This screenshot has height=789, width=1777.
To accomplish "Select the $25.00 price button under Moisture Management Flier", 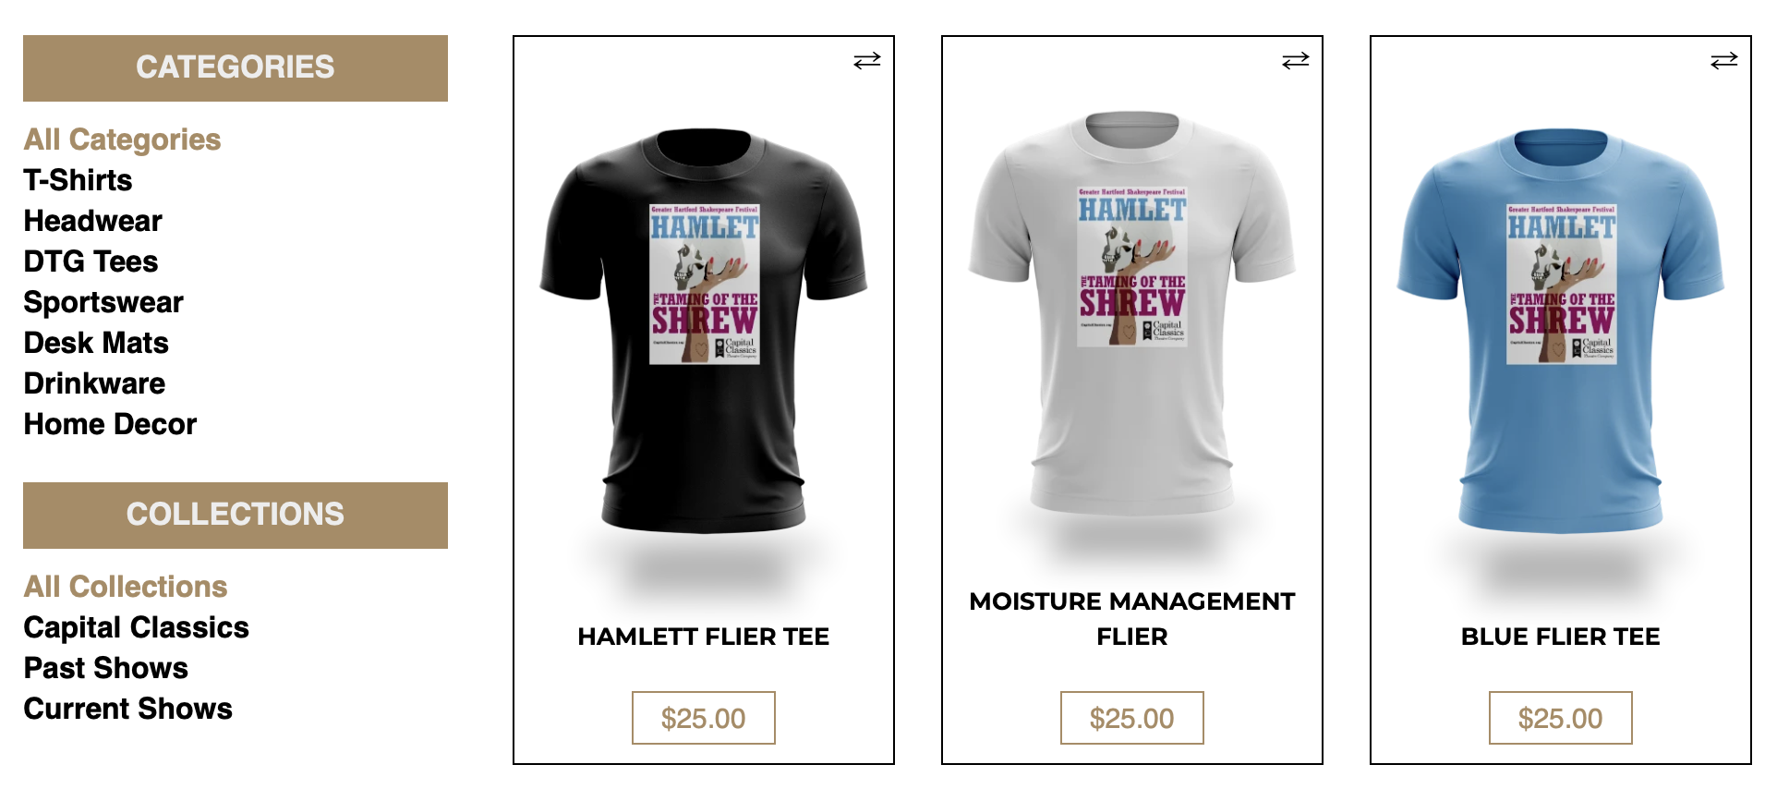I will 1132,718.
